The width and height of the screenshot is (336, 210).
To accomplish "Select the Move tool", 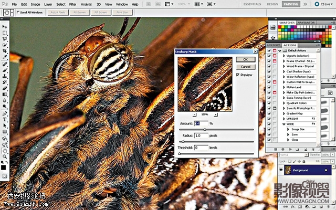I will point(5,26).
